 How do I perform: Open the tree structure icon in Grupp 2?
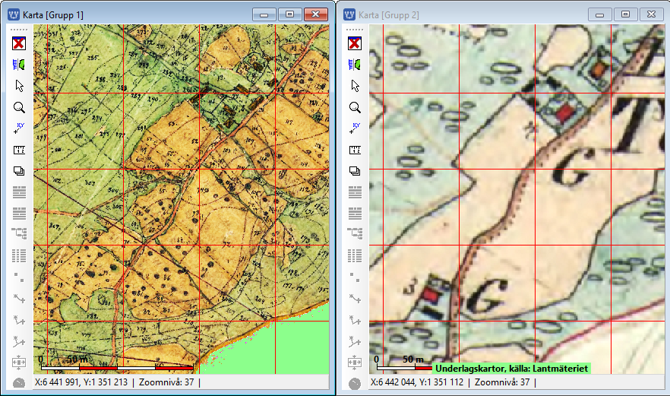point(355,233)
